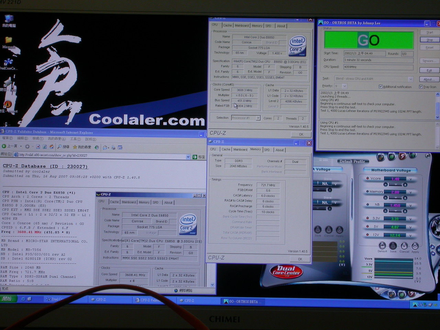
Task: Click the About... button in ORTHOS
Action: (429, 79)
